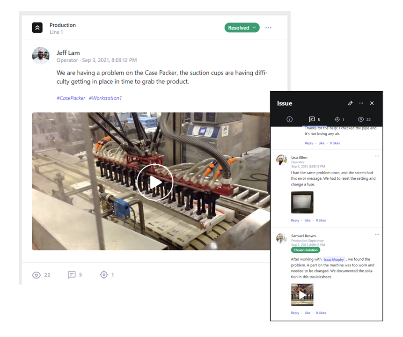Click the target icon under the post
Image resolution: width=403 pixels, height=337 pixels.
104,275
